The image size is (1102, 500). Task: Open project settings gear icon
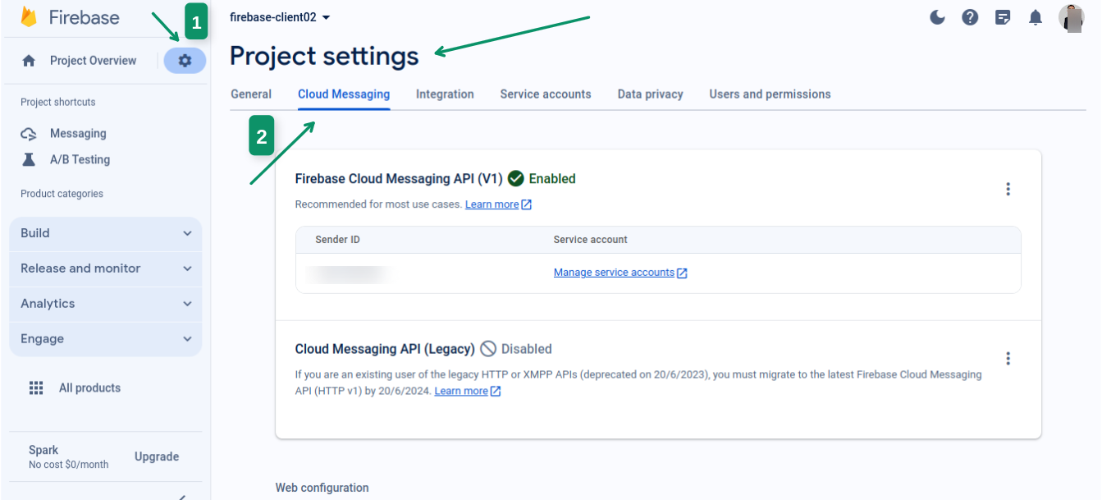coord(185,60)
